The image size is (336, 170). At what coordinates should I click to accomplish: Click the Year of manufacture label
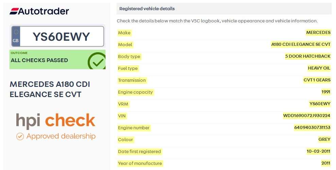[140, 163]
